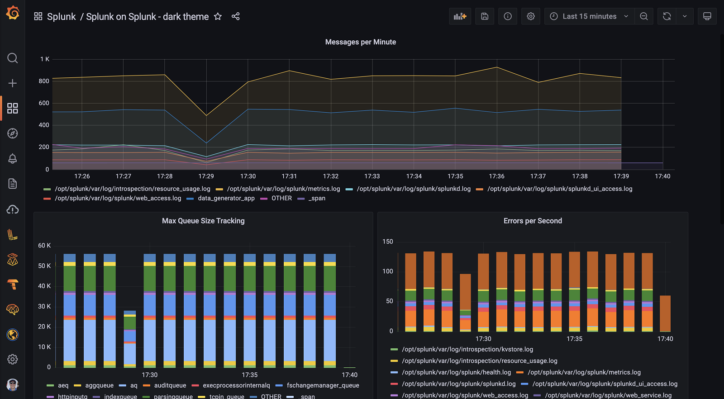The image size is (724, 399).
Task: Click the last bar near 17:40 in Errors chart
Action: (x=665, y=313)
